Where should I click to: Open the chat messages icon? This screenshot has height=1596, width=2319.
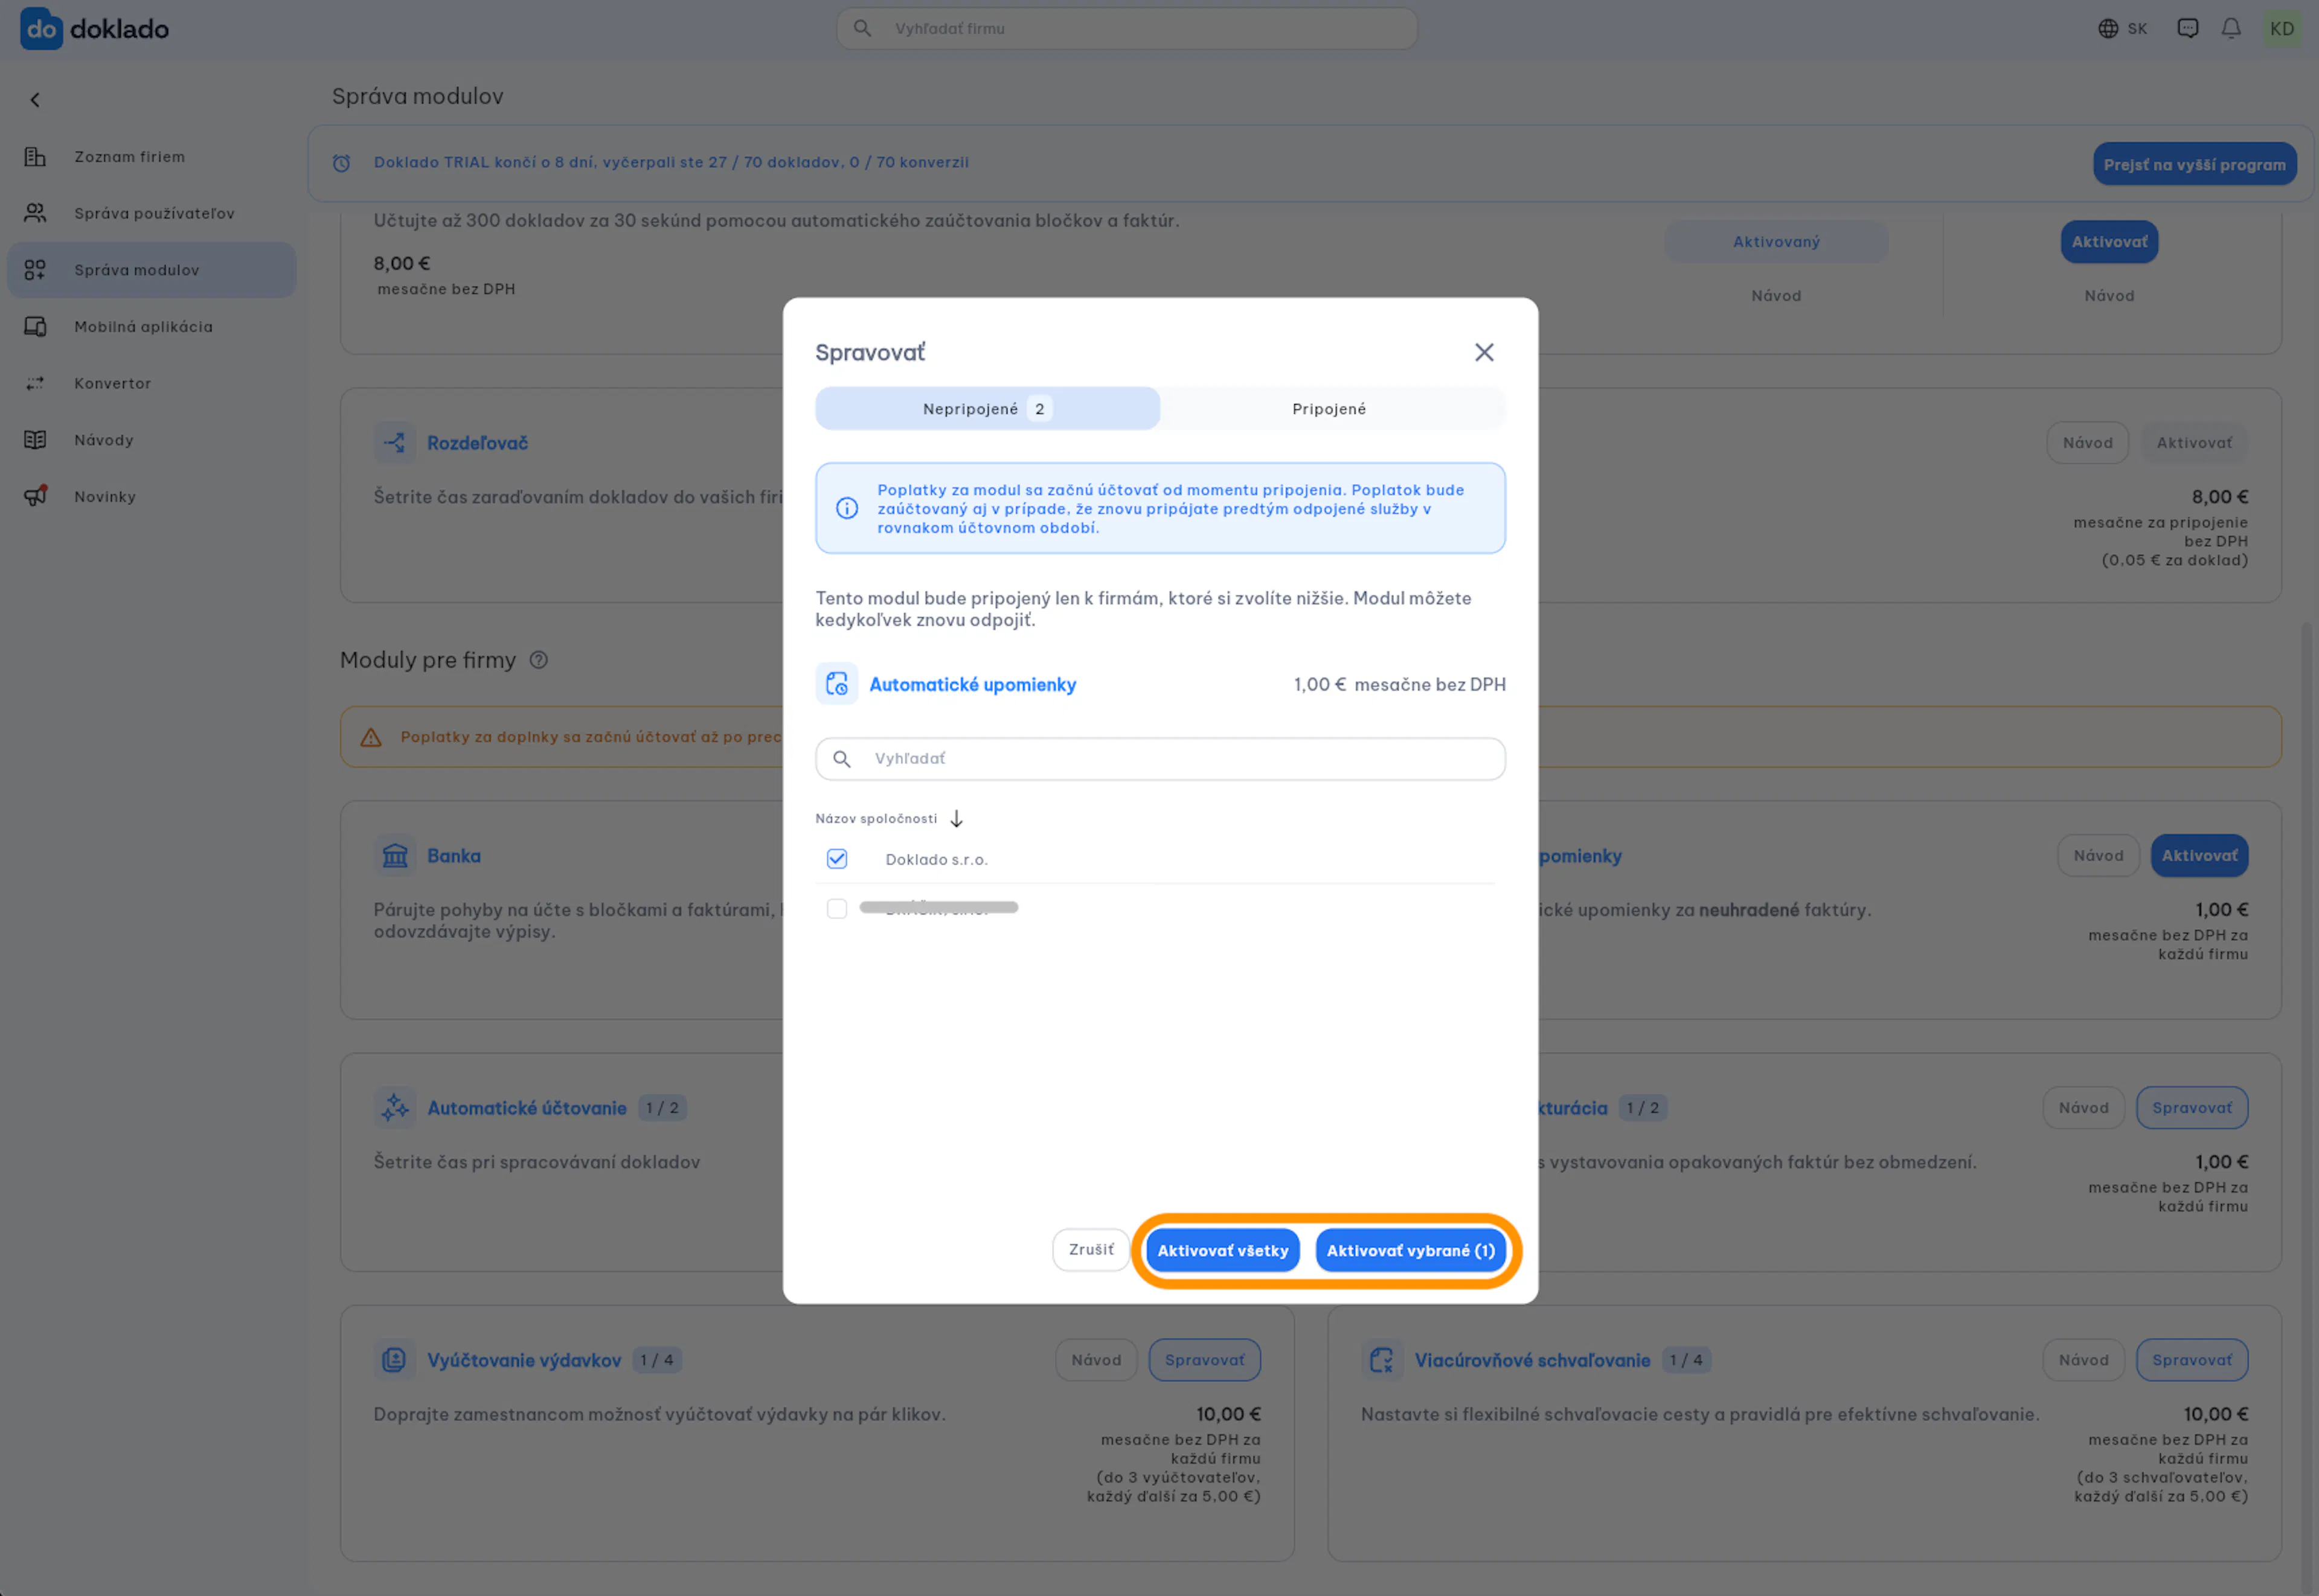click(2187, 29)
